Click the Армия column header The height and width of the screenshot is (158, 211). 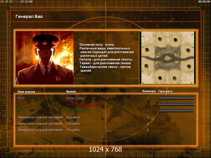[x=71, y=91]
